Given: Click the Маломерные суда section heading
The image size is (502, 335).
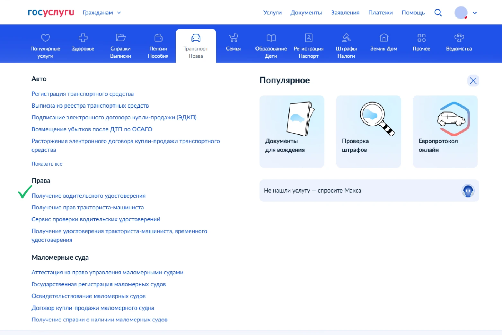Looking at the screenshot, I should (60, 258).
